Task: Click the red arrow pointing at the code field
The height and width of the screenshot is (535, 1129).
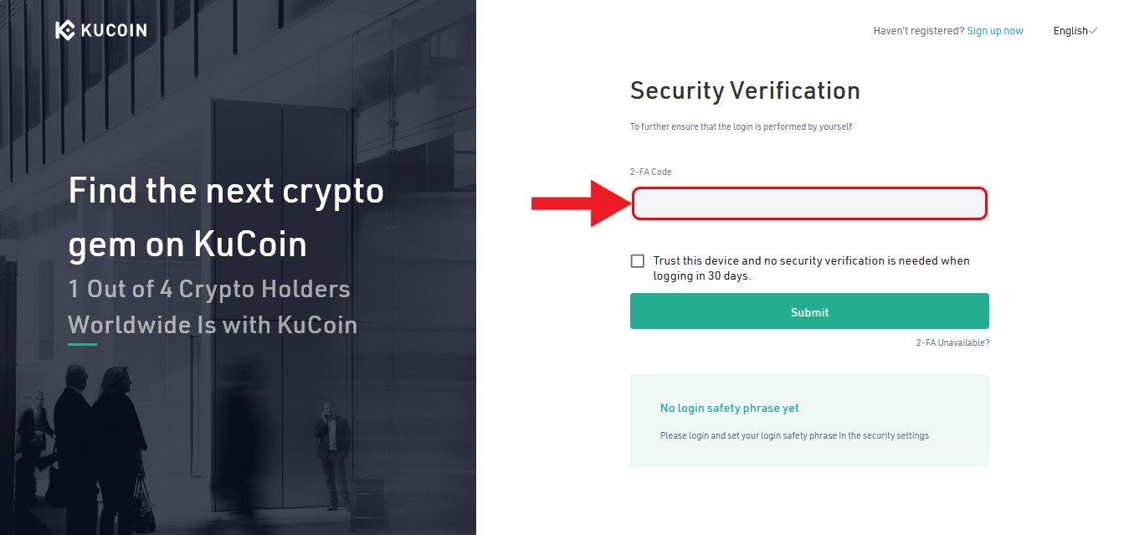Action: pyautogui.click(x=577, y=202)
